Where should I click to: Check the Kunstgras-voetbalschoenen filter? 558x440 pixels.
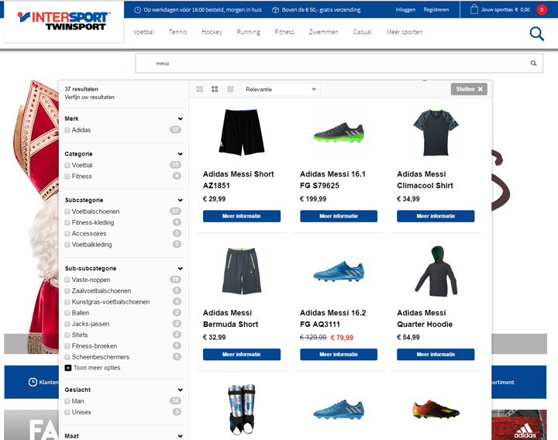(67, 302)
